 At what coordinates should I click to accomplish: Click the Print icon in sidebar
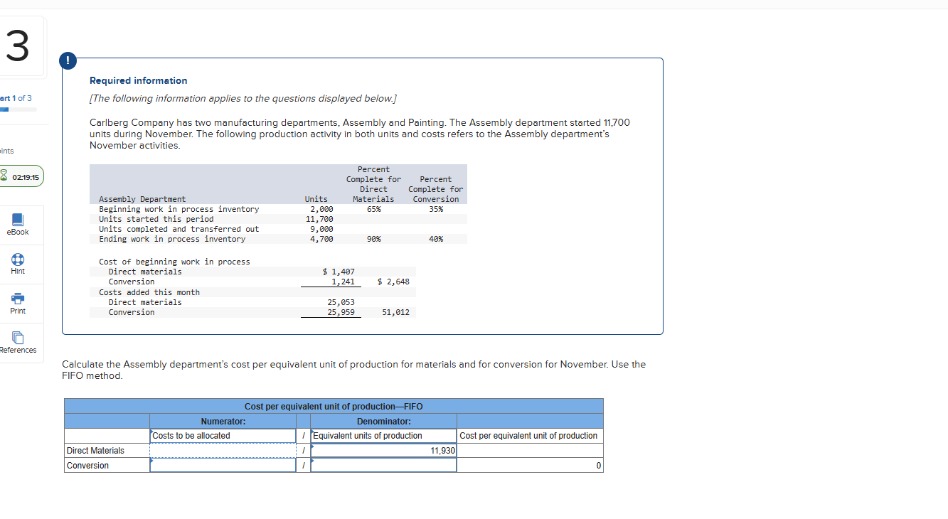point(18,299)
